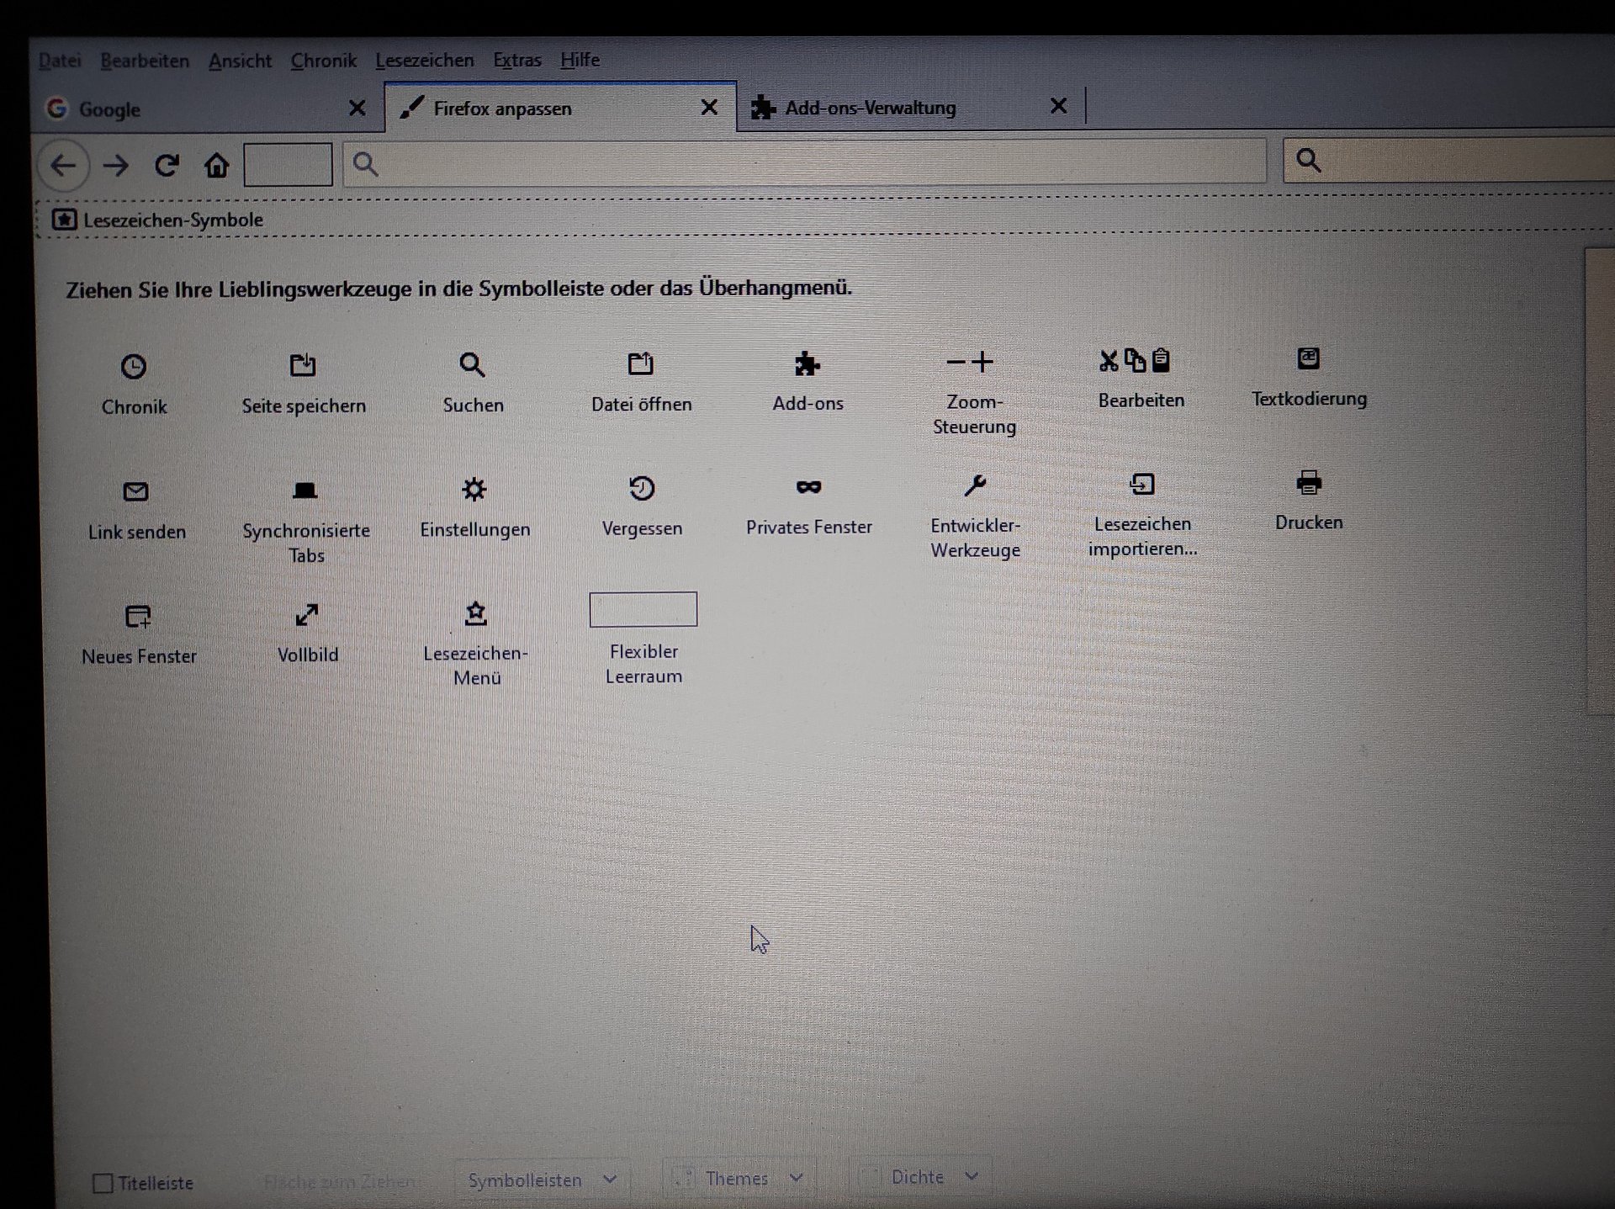This screenshot has height=1209, width=1615.
Task: Pick the Privates Fenster mask icon
Action: (x=808, y=486)
